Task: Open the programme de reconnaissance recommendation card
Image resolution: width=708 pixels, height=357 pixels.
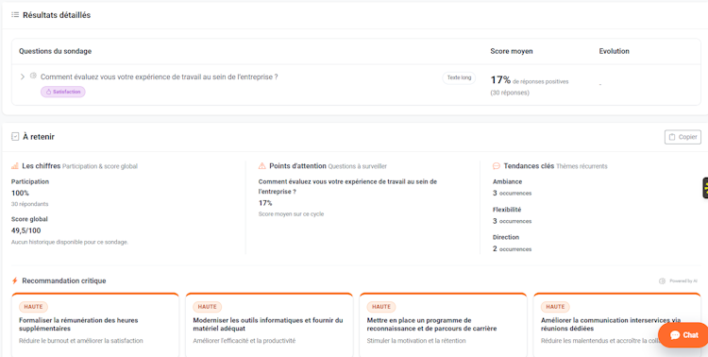Action: point(443,325)
